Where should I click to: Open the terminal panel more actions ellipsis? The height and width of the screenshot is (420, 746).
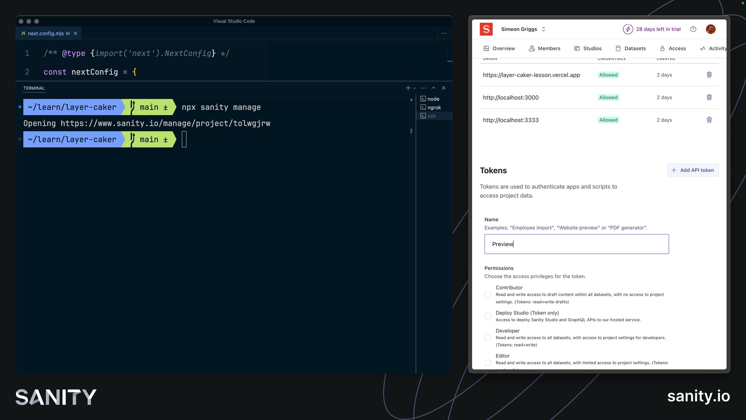(x=423, y=88)
